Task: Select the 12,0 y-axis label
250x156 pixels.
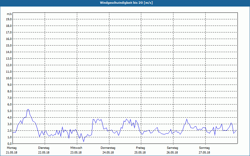Action: point(9,65)
